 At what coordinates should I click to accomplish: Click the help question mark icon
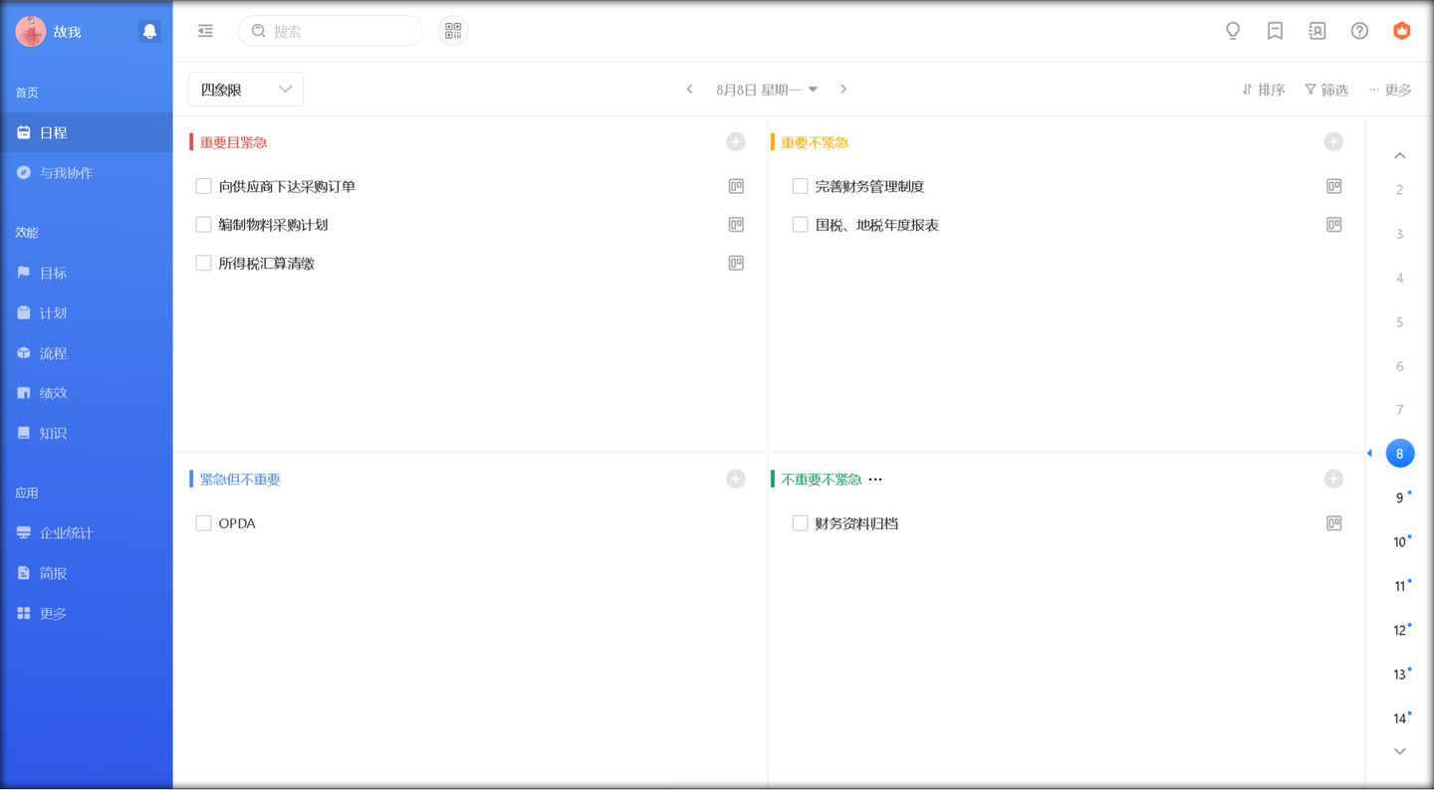[x=1359, y=32]
